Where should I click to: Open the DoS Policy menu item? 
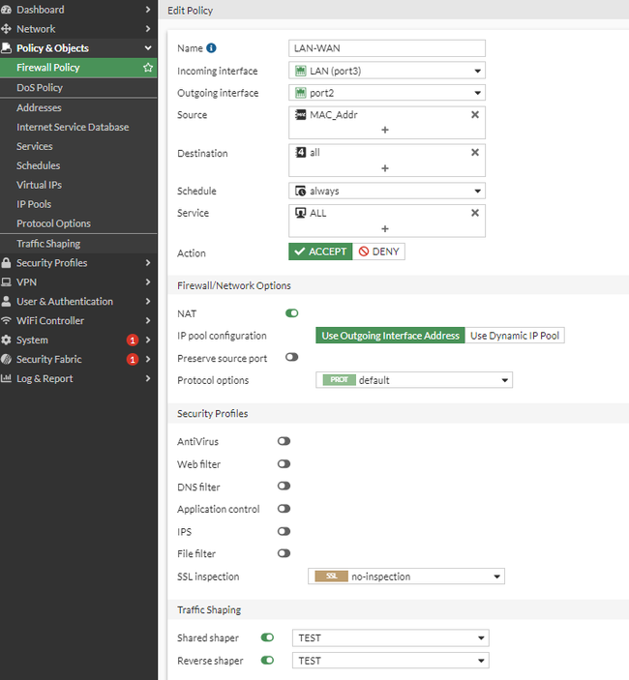coord(40,88)
